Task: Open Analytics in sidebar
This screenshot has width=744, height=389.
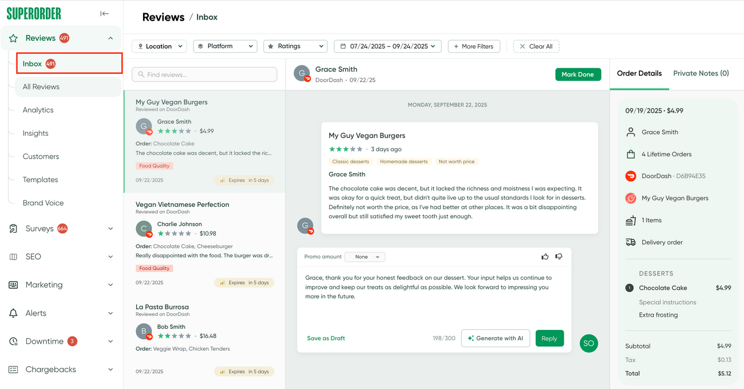Action: (x=38, y=110)
